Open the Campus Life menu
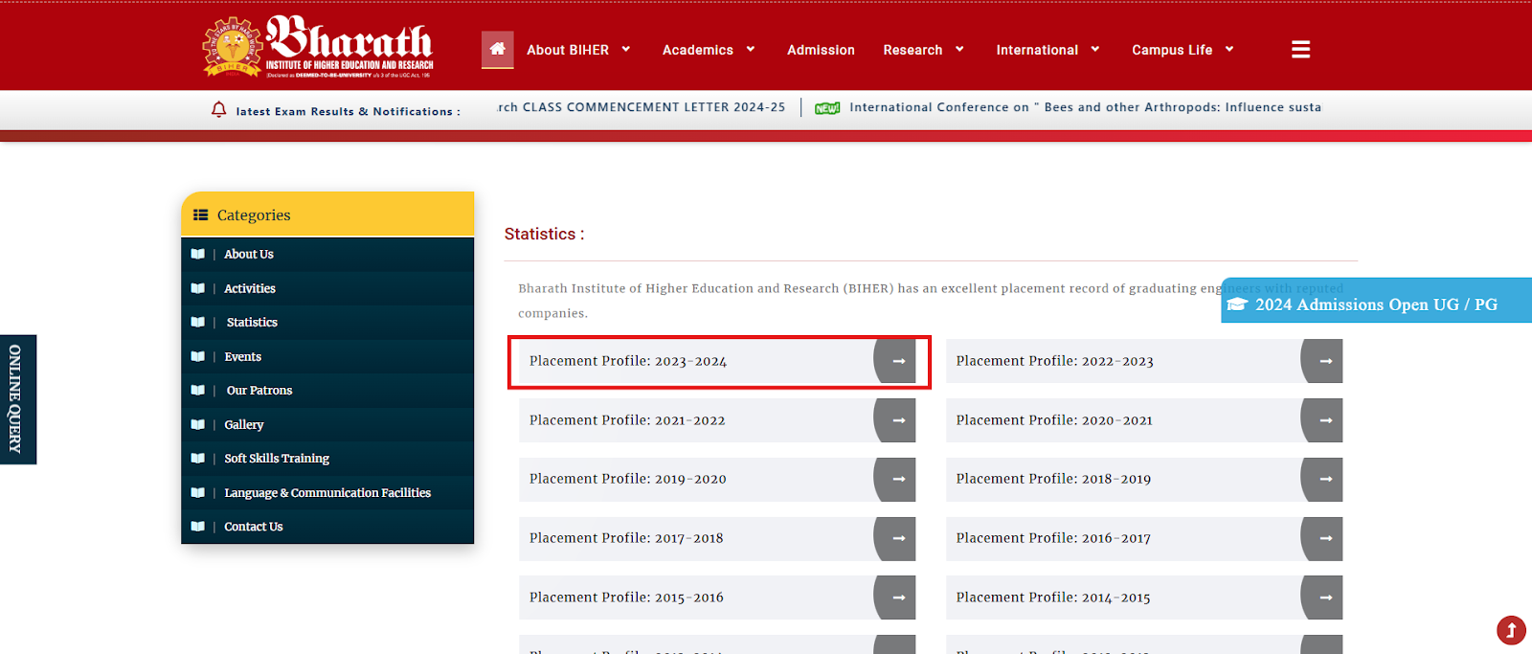 point(1172,50)
